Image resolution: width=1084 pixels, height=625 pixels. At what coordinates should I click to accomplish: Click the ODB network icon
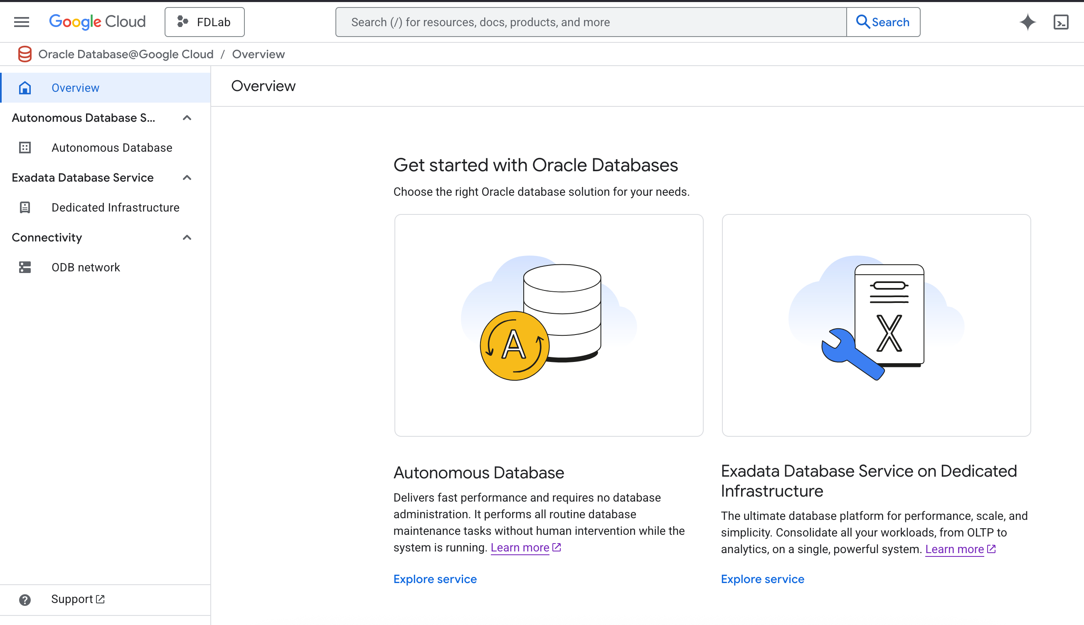coord(25,268)
